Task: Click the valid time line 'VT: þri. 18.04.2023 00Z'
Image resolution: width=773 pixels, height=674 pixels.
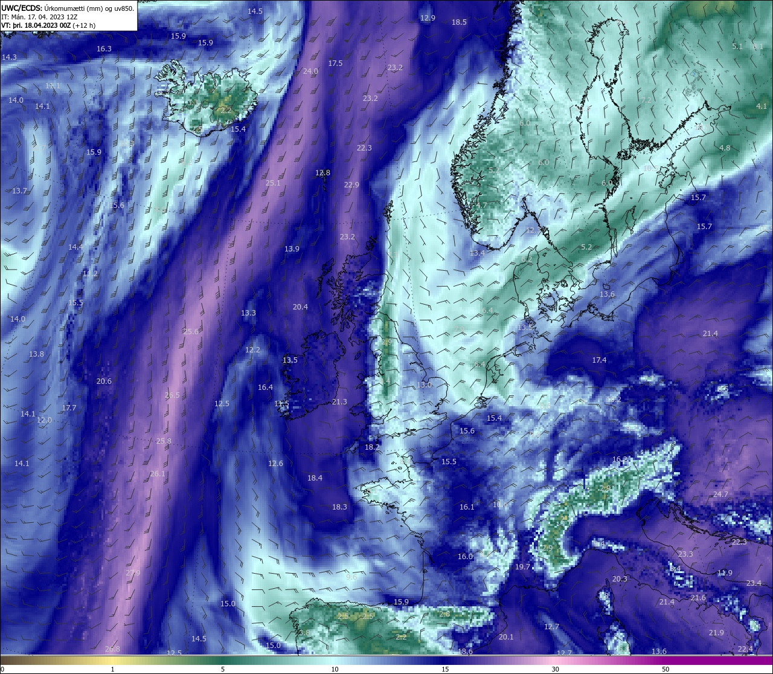Action: tap(36, 25)
